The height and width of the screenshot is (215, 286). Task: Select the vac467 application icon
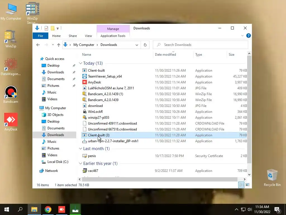coord(84,170)
